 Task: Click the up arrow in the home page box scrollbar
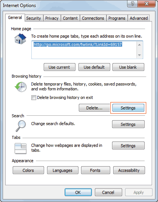click(x=139, y=45)
